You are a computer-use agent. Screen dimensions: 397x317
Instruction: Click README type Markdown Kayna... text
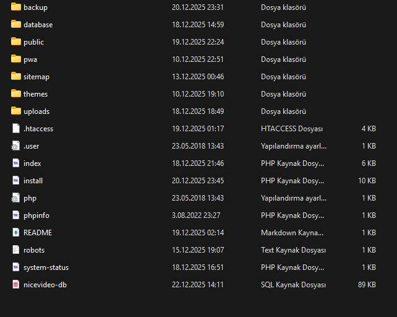click(293, 233)
